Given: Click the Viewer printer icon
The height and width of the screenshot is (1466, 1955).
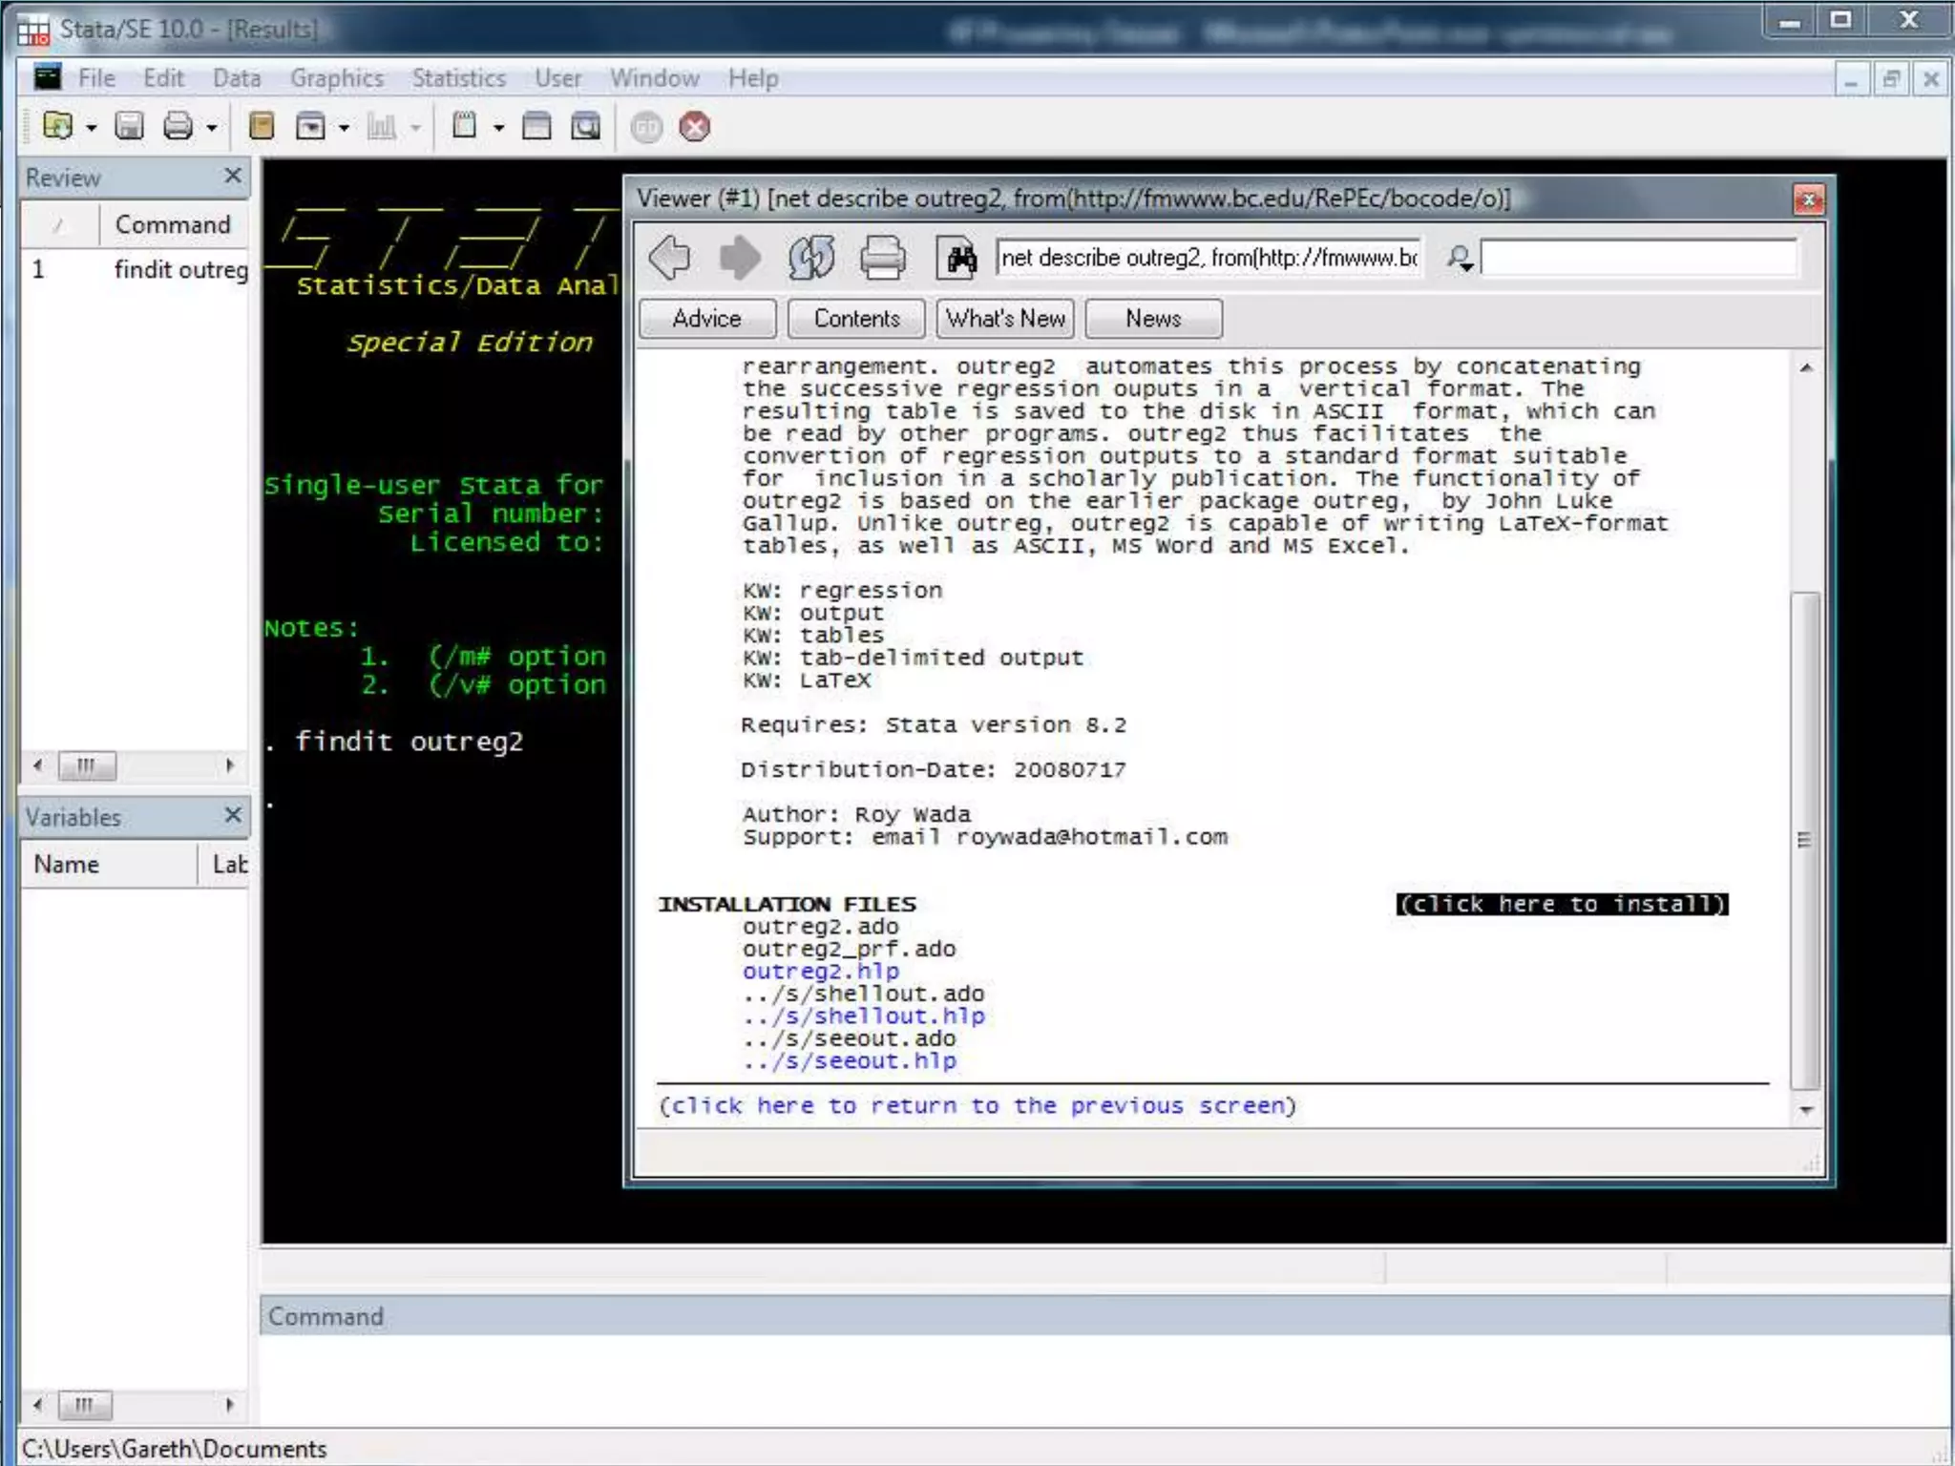Looking at the screenshot, I should (882, 258).
